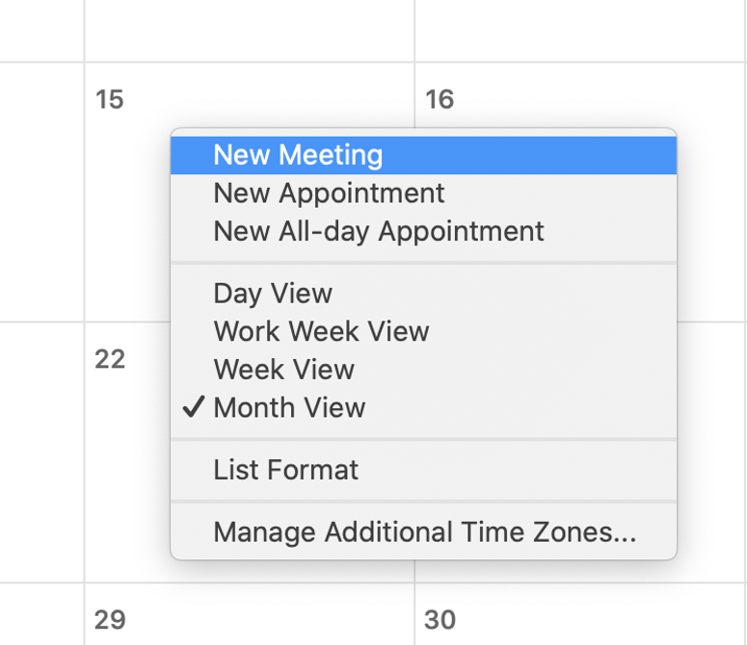Click the checkmark beside Month View

pyautogui.click(x=194, y=408)
